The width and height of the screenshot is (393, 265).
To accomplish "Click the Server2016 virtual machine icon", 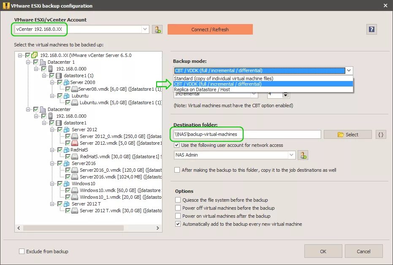I will [66, 163].
